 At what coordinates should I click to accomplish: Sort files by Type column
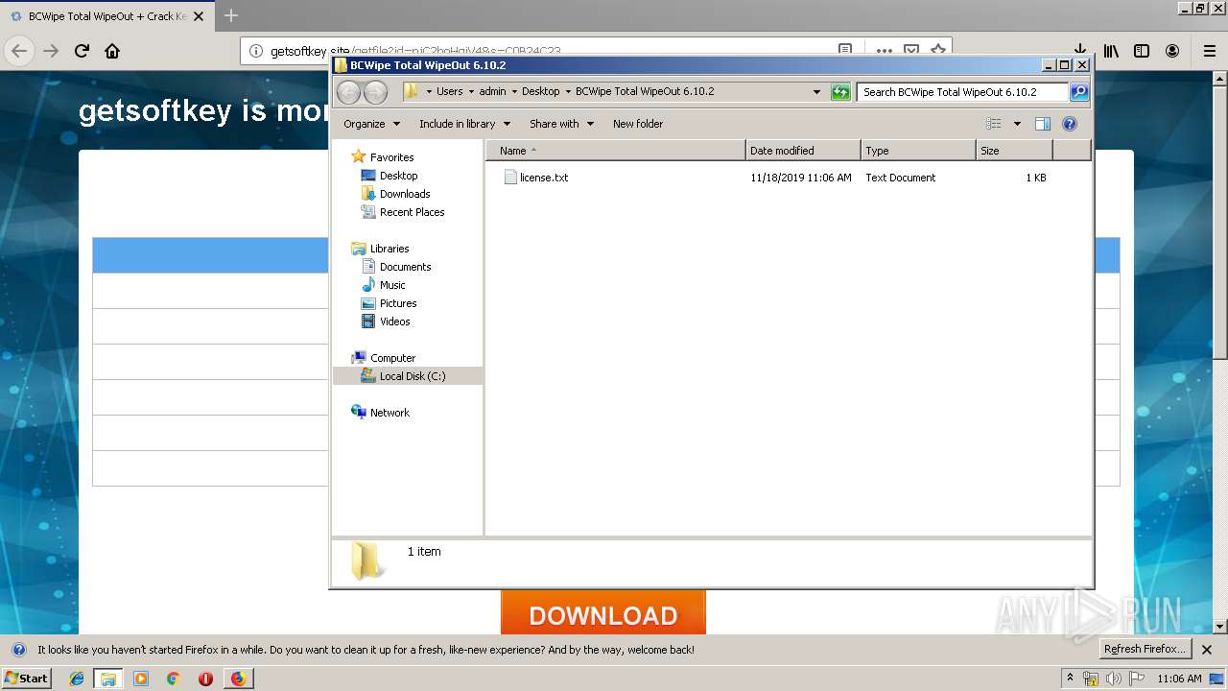[918, 151]
